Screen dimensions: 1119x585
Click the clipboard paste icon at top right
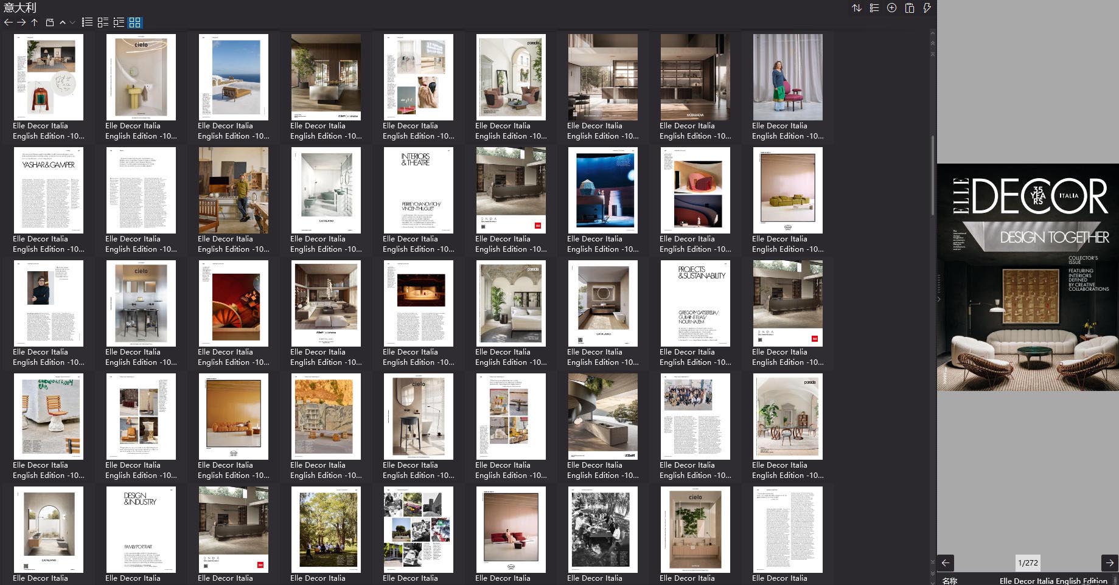(x=909, y=8)
